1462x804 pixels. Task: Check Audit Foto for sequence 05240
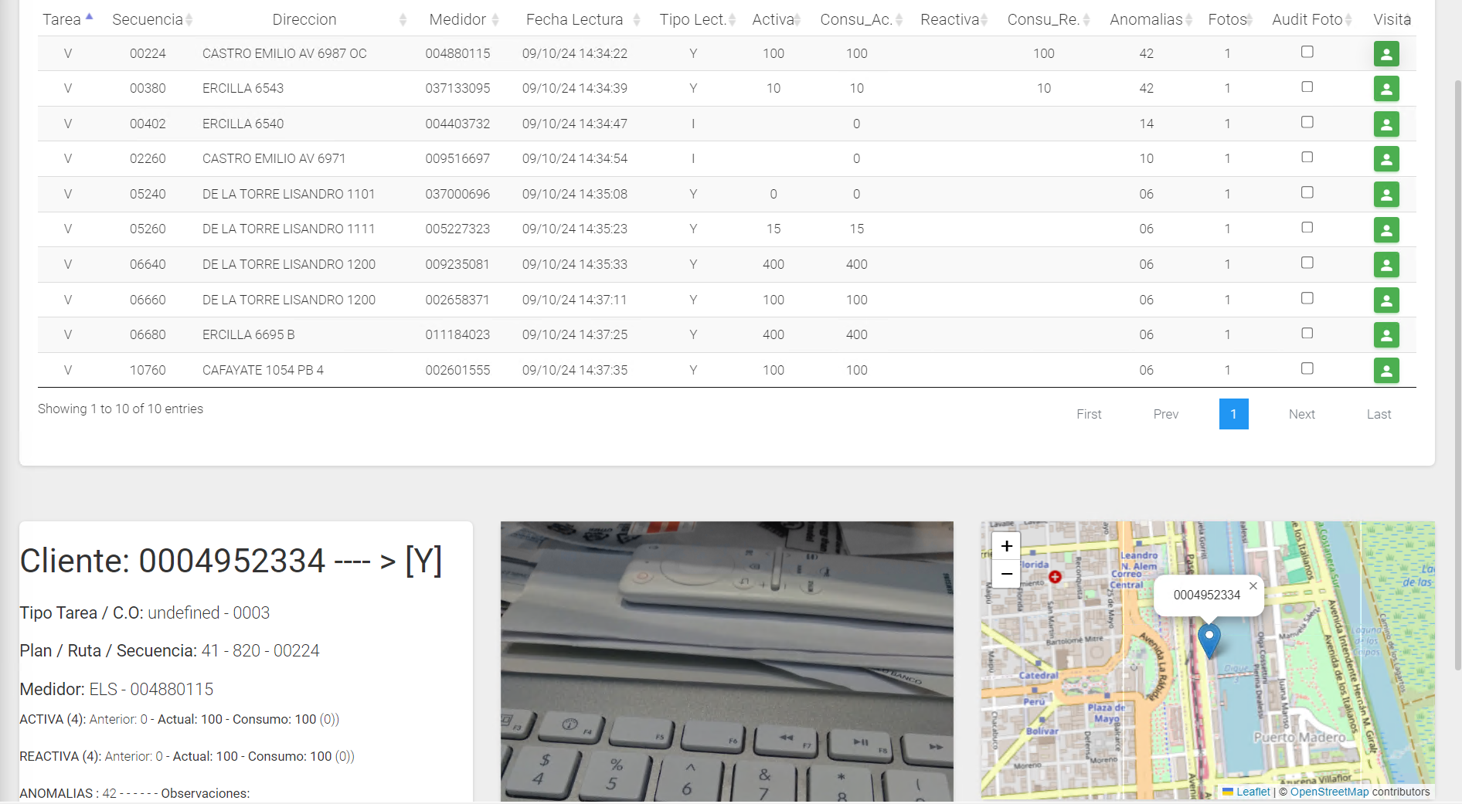coord(1307,192)
